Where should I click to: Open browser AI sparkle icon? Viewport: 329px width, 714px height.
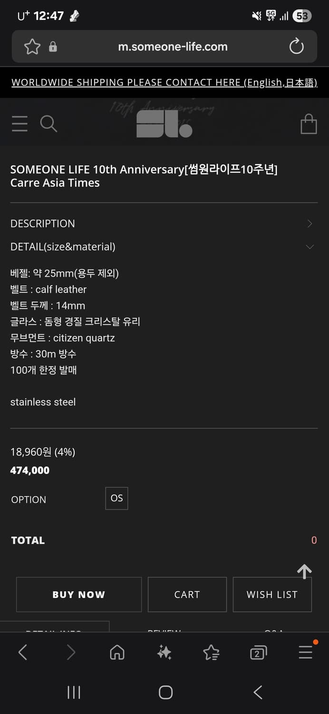click(164, 652)
